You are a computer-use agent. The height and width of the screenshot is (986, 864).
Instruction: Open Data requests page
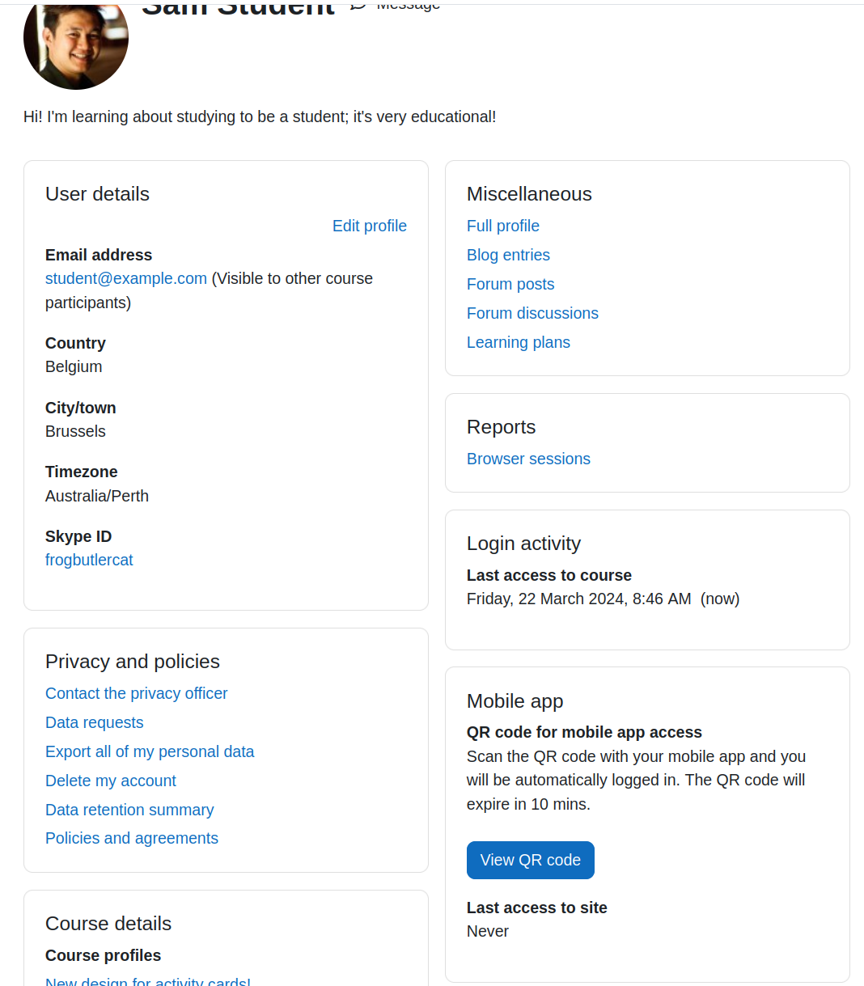point(95,722)
